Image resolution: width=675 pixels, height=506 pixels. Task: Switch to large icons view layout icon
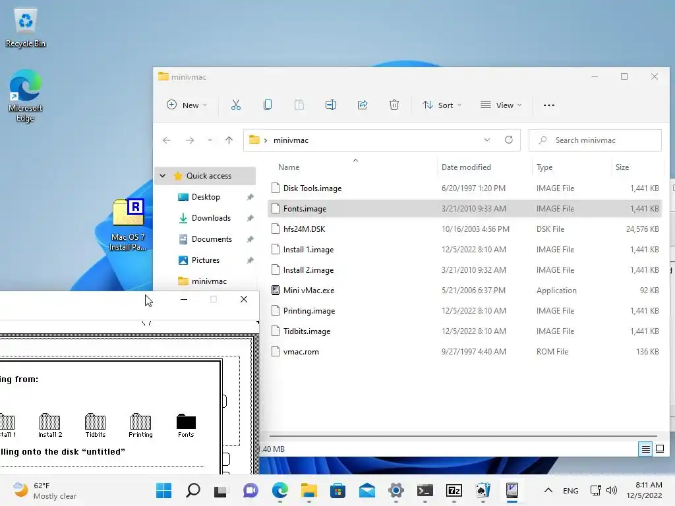(x=659, y=449)
